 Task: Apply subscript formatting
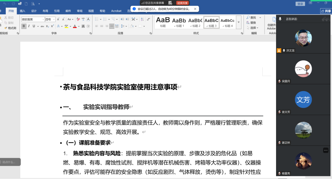pos(48,26)
